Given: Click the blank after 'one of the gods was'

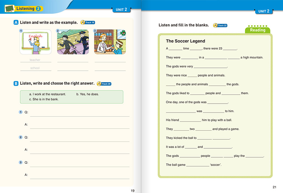Looking at the screenshot, I should click(x=218, y=103).
